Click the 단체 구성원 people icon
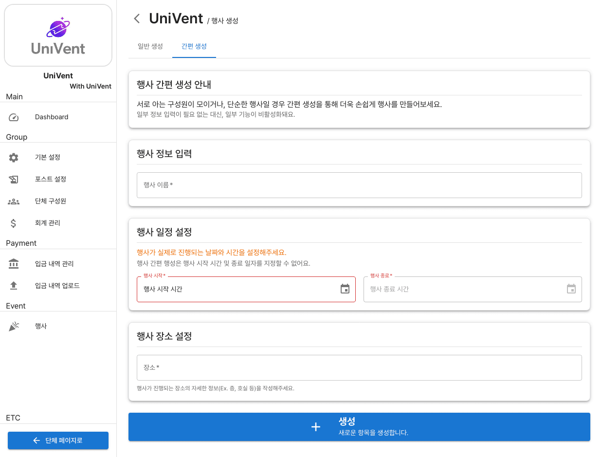The image size is (602, 457). tap(14, 201)
